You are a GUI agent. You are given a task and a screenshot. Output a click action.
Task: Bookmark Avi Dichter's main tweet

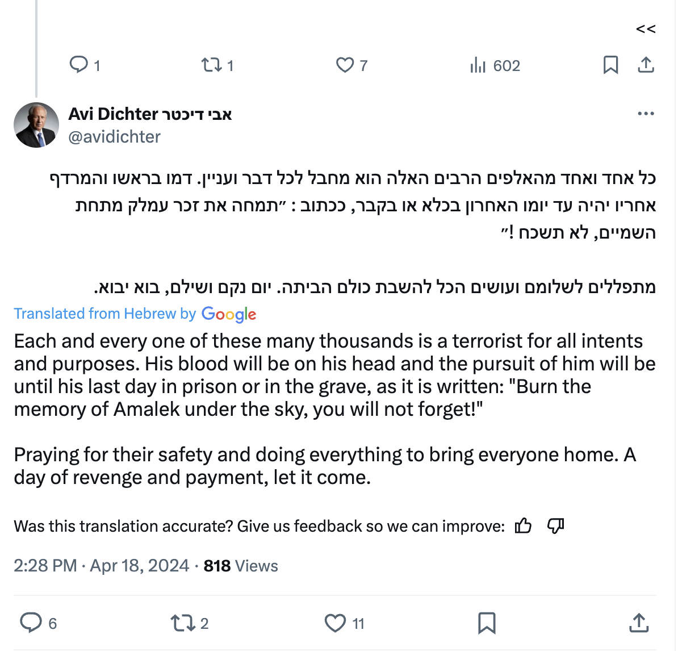click(487, 623)
